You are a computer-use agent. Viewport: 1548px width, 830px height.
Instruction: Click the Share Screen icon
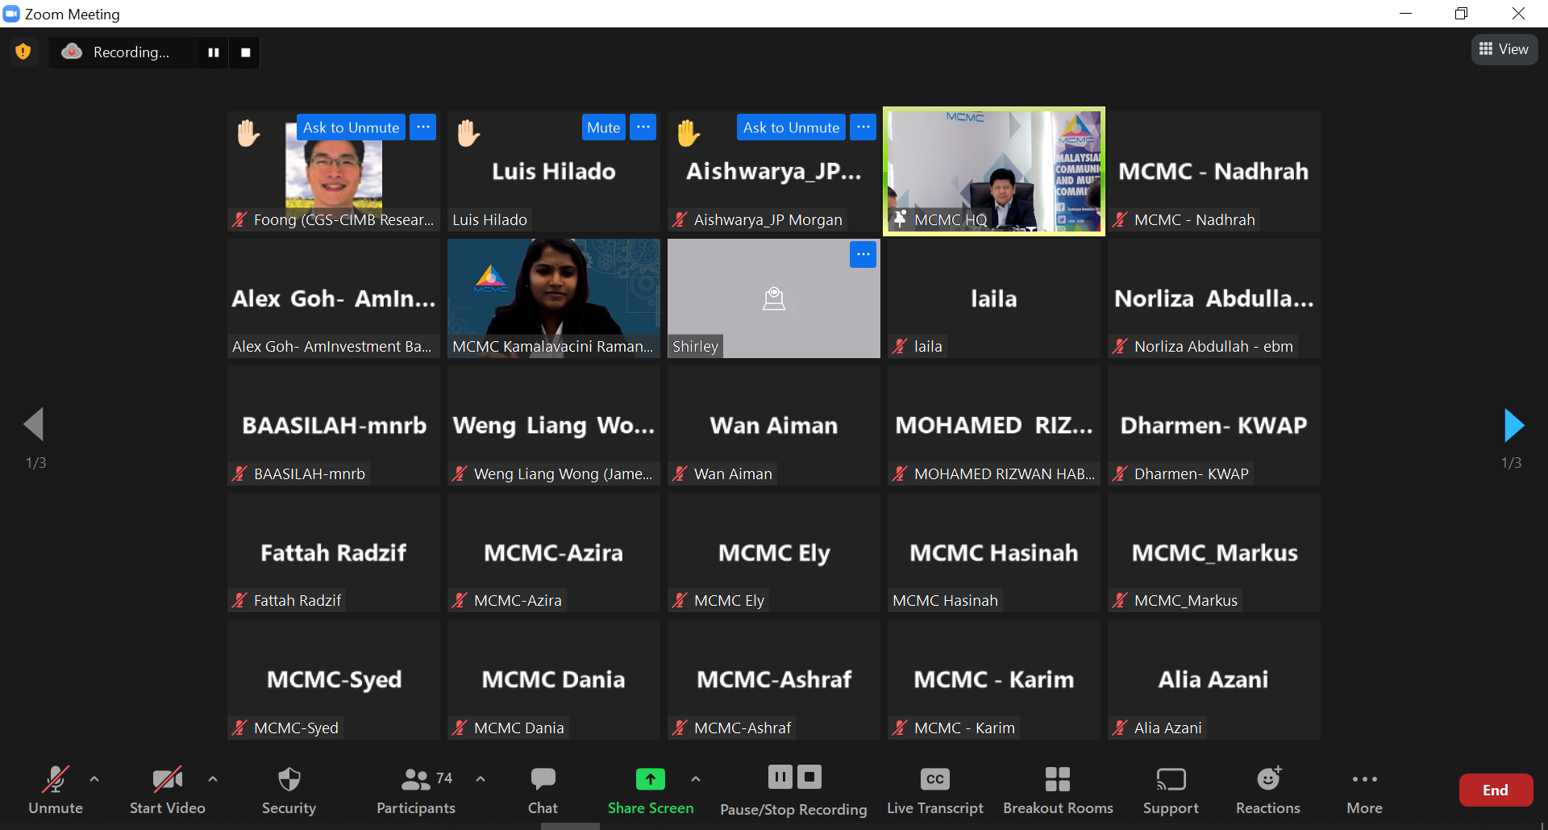[x=650, y=779]
